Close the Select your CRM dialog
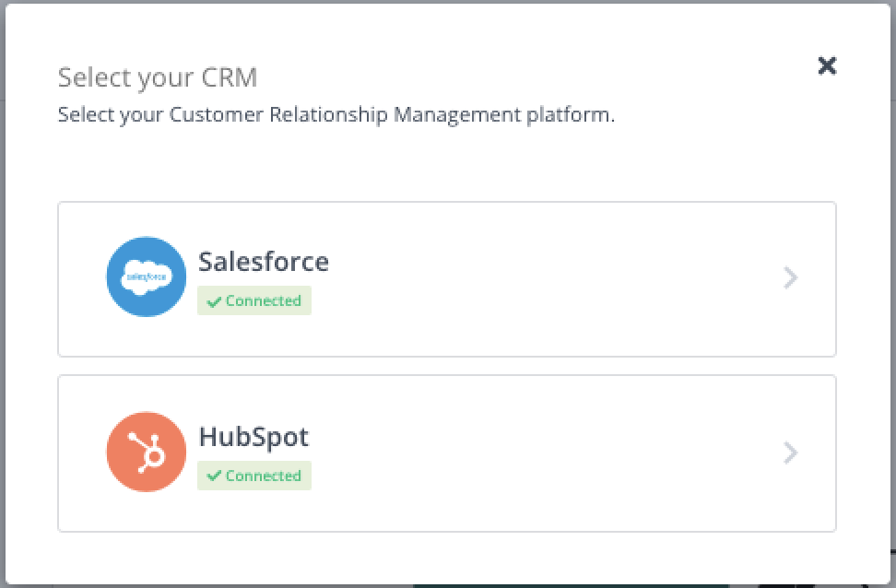This screenshot has width=896, height=588. click(x=827, y=65)
